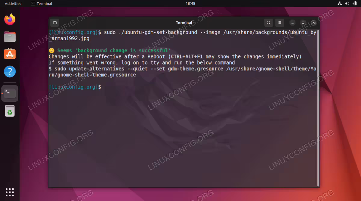Open the Files manager dock icon

[x=10, y=37]
